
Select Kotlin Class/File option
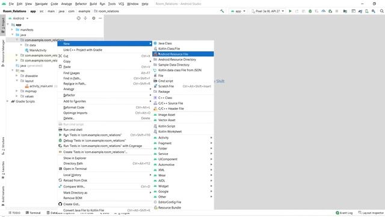click(x=183, y=49)
